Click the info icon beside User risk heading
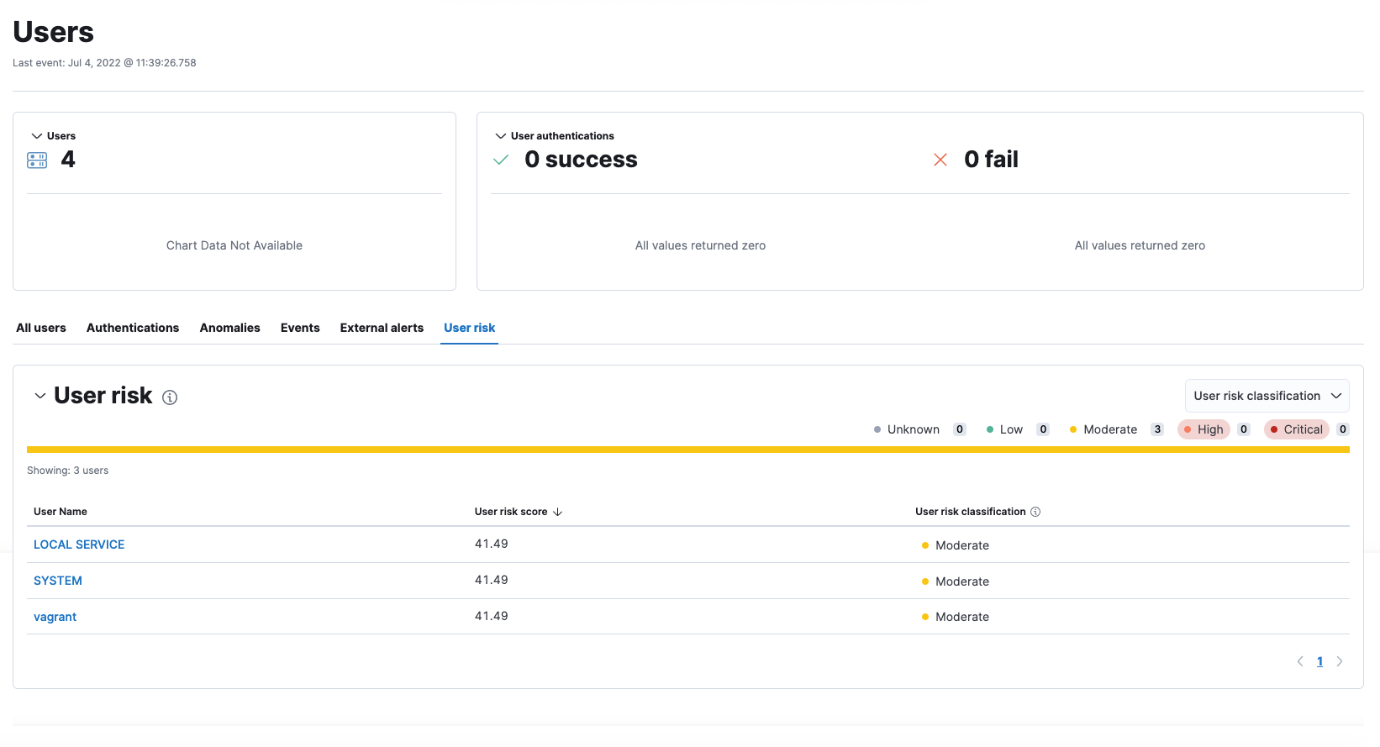 point(170,397)
